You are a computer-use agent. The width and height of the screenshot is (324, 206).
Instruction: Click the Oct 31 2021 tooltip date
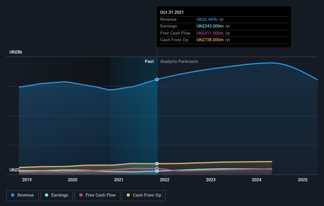click(x=172, y=12)
